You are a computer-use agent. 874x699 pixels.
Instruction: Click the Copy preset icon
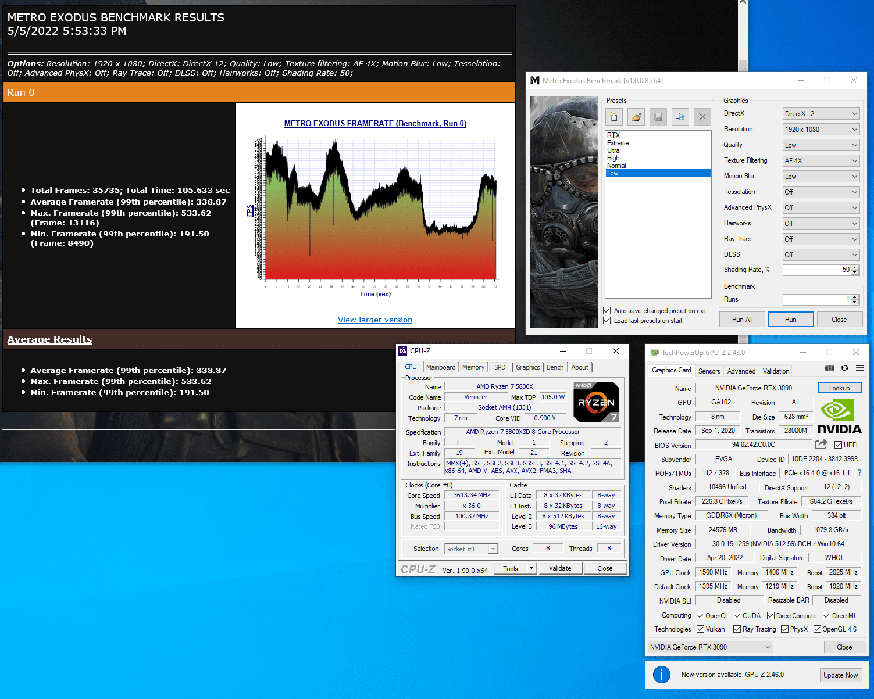(x=680, y=117)
